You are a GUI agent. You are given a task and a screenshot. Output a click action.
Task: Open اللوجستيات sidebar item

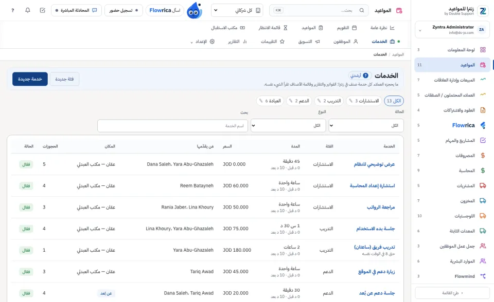[452, 216]
